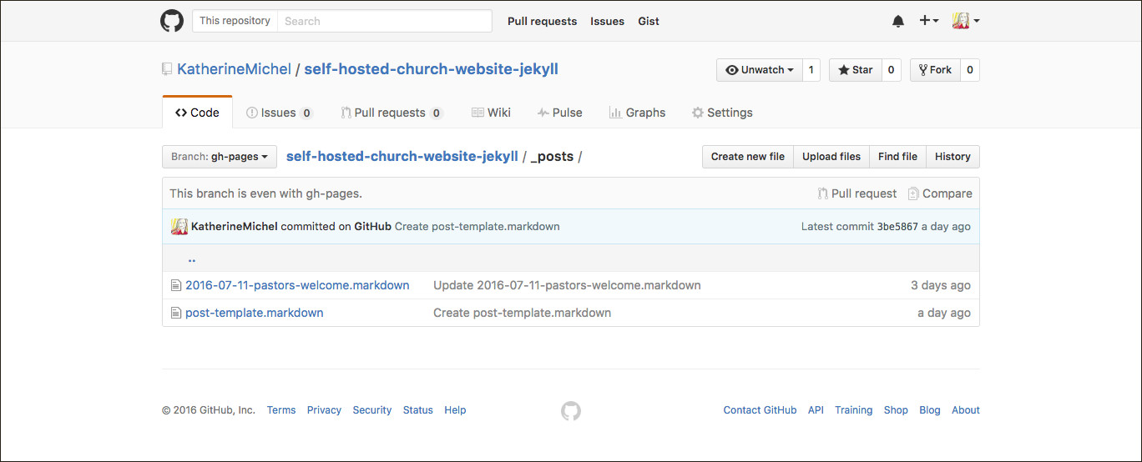Image resolution: width=1142 pixels, height=462 pixels.
Task: Click the Pull request icon in branch bar
Action: click(x=823, y=193)
